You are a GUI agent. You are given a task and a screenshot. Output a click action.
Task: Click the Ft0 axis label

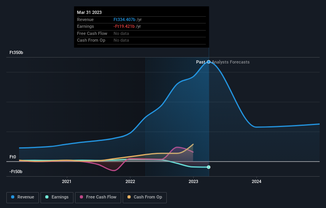[x=13, y=157]
